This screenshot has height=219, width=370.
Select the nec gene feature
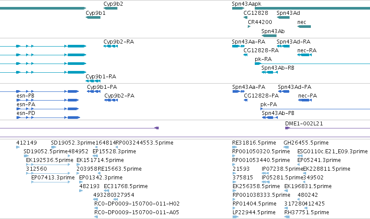304,27
